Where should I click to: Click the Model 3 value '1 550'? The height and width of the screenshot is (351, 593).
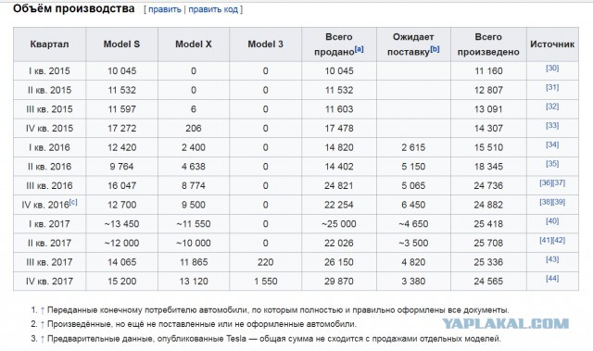266,282
